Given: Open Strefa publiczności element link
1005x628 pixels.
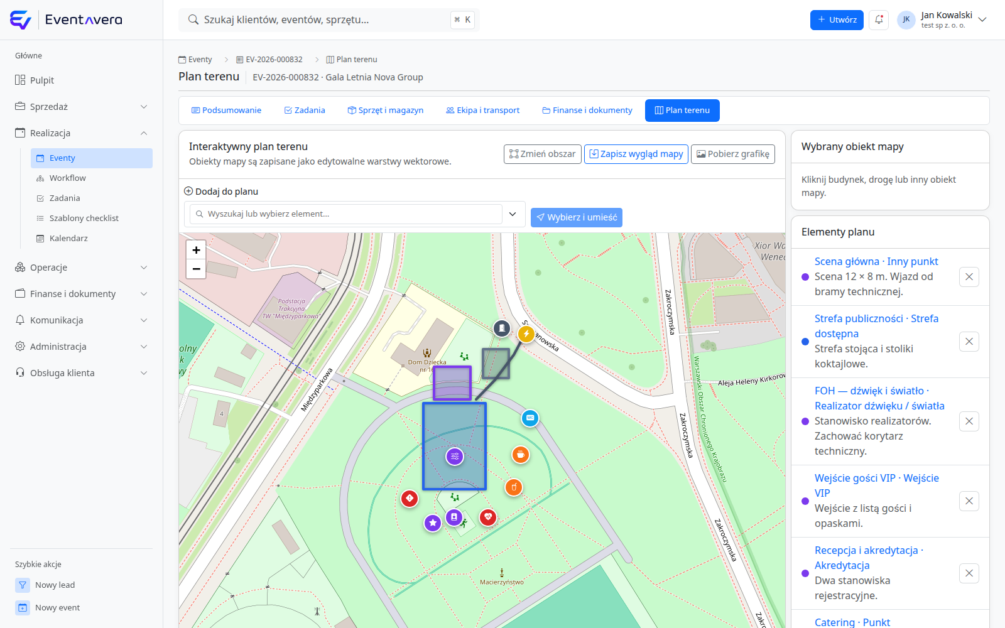Looking at the screenshot, I should click(x=877, y=326).
